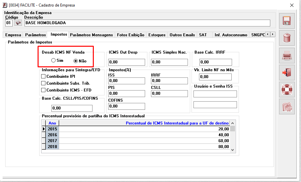Close the Cadastro de Empresa window

coord(292,5)
